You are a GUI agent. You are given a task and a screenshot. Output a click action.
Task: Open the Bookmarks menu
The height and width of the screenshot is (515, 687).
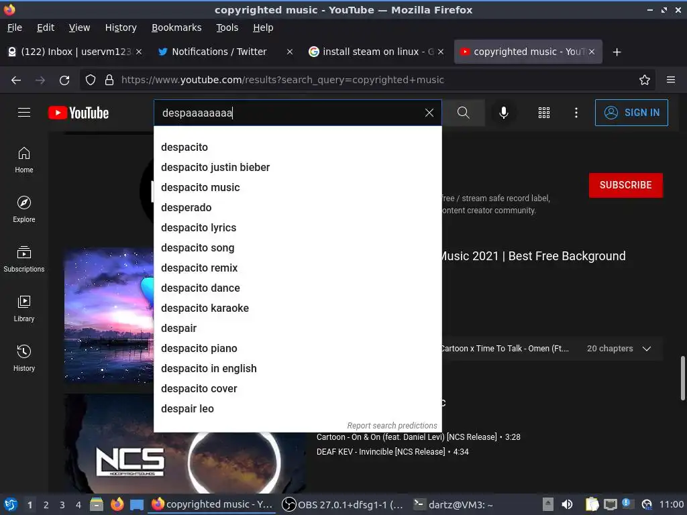click(x=176, y=27)
